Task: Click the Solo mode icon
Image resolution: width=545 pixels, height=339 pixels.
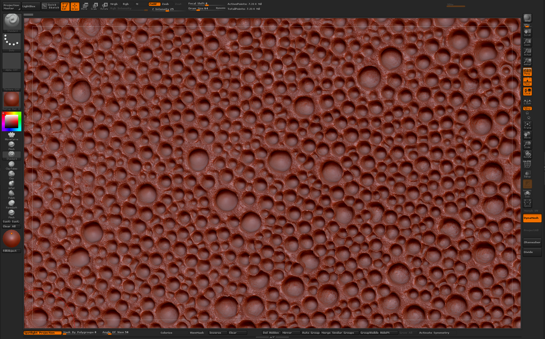Action: click(527, 194)
